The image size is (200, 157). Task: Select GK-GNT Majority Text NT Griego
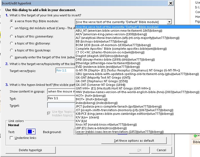138,78
